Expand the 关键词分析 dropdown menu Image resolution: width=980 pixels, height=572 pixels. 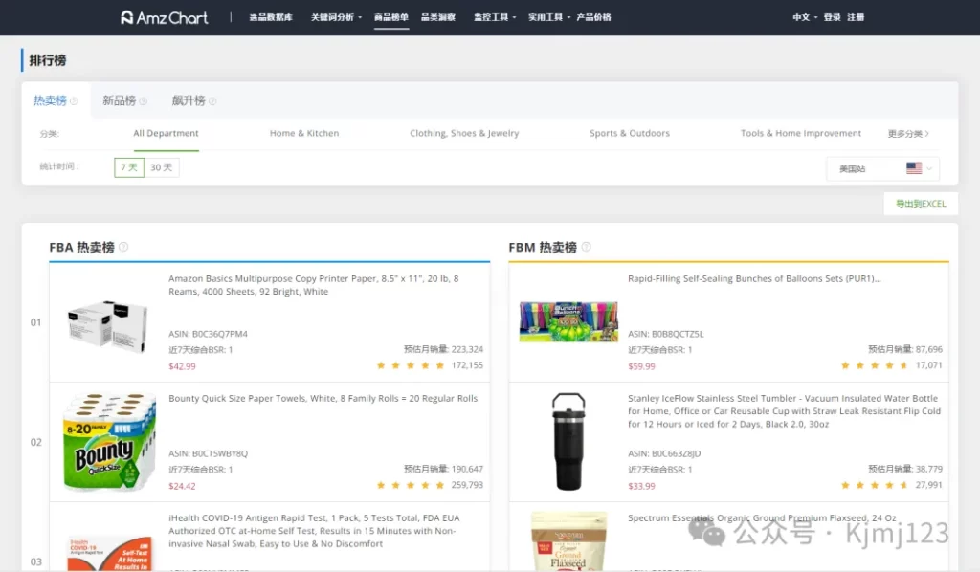336,17
